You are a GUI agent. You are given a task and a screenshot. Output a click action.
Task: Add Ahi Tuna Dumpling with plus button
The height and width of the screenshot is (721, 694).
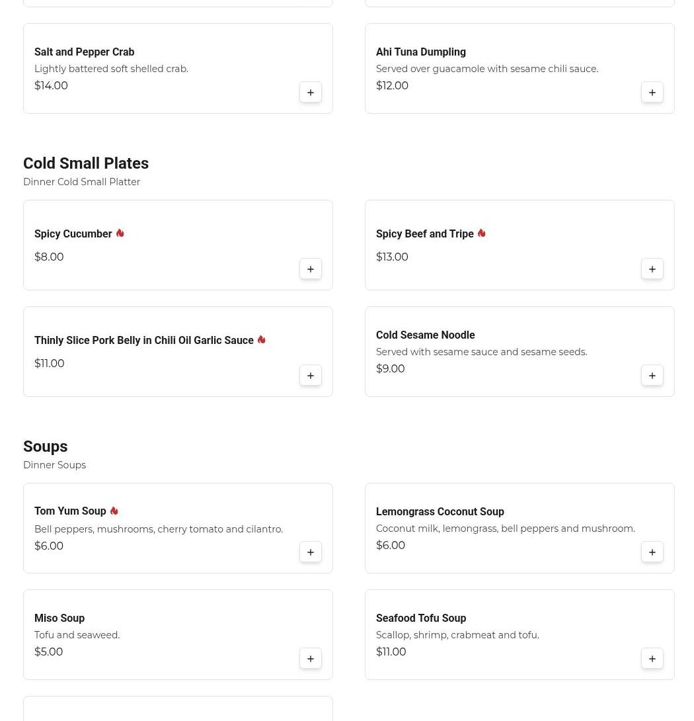pyautogui.click(x=652, y=93)
